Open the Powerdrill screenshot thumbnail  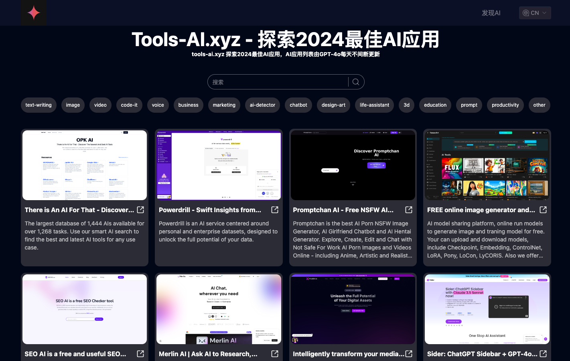(x=219, y=165)
